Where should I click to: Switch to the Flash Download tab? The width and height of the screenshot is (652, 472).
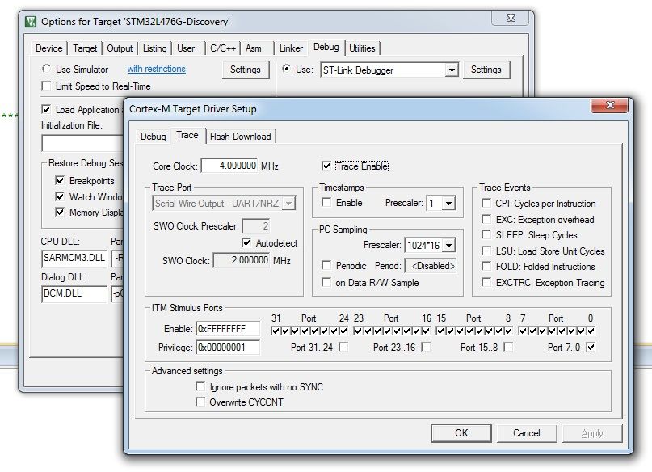241,137
